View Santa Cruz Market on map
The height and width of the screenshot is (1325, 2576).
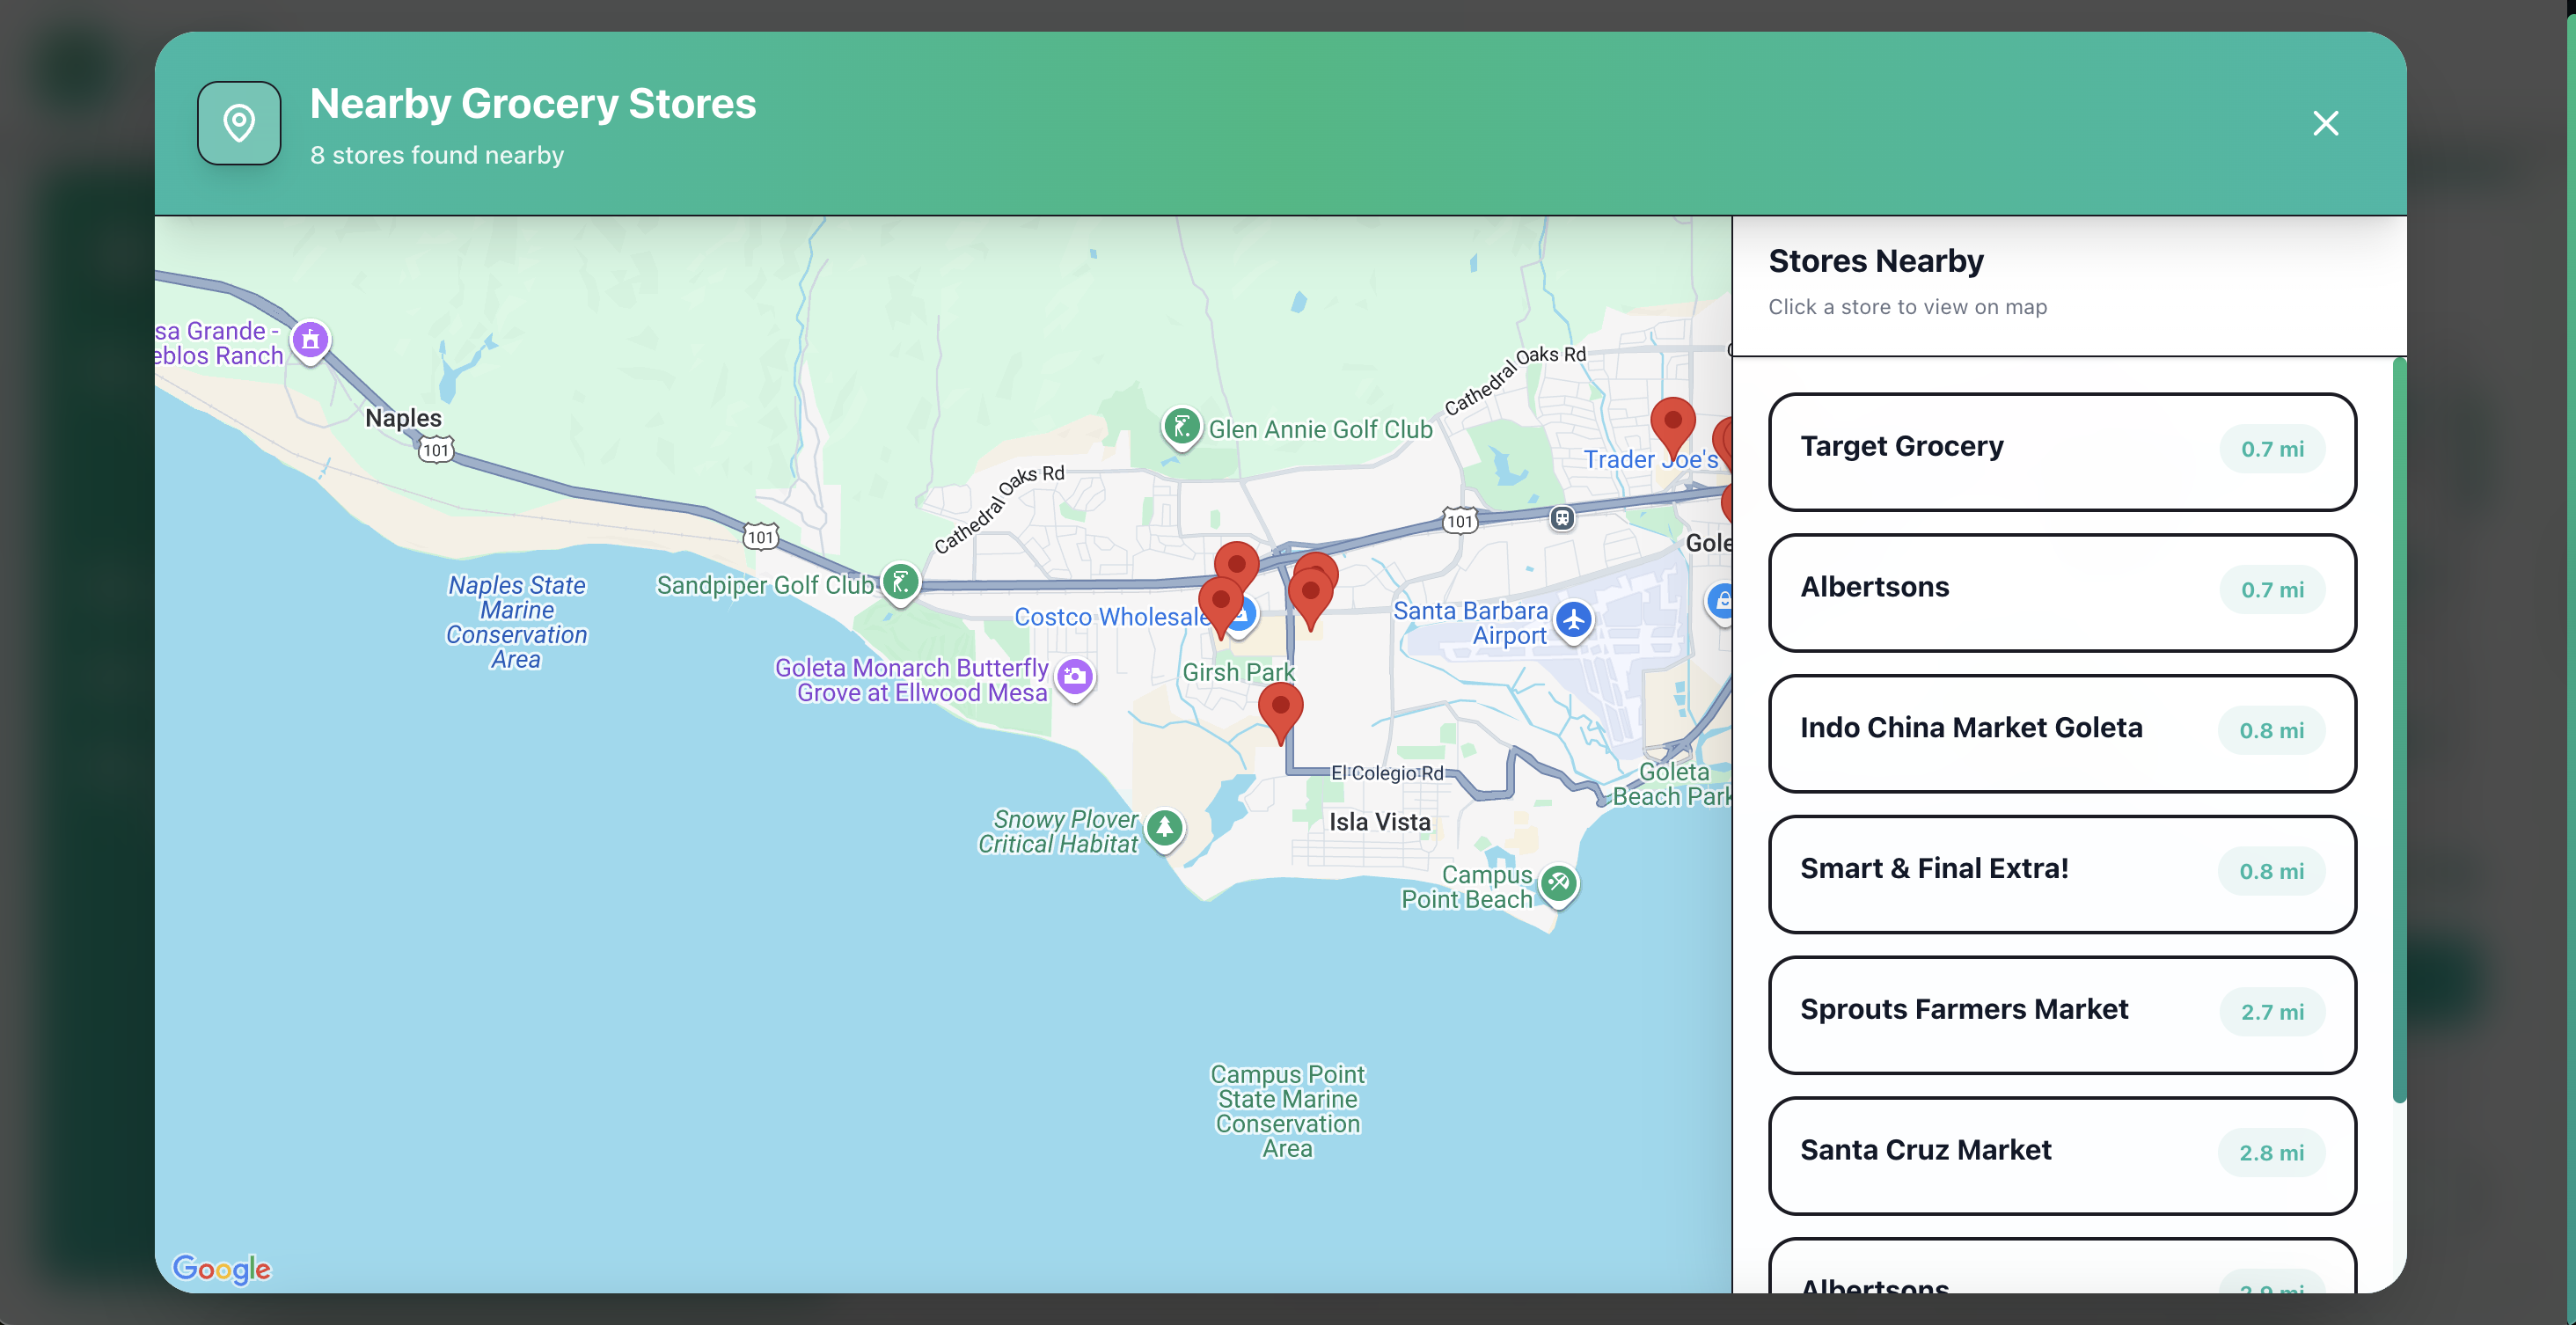tap(2061, 1155)
